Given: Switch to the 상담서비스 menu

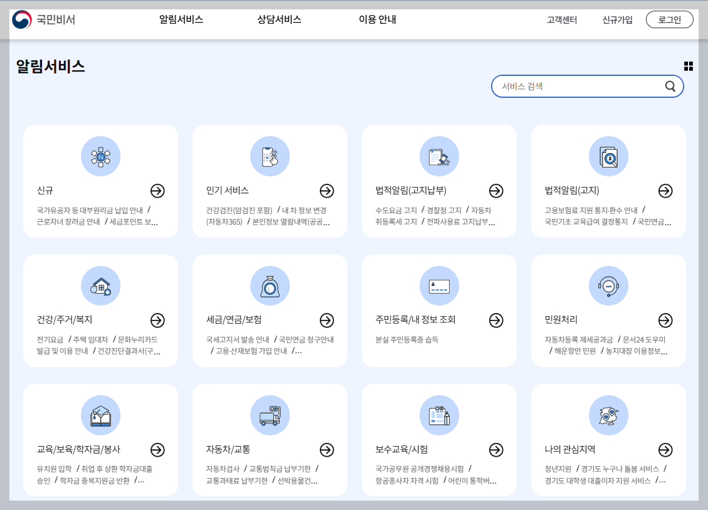Looking at the screenshot, I should 279,19.
